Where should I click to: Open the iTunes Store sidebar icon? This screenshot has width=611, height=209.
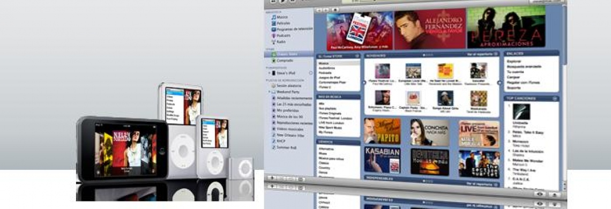coord(274,55)
